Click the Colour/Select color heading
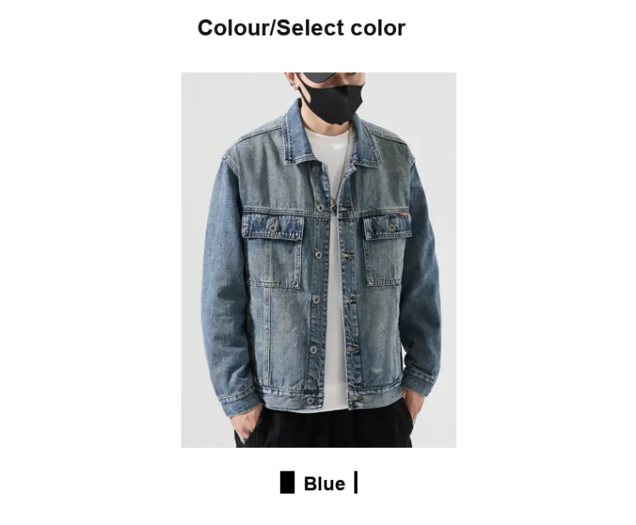This screenshot has width=636, height=525. pyautogui.click(x=301, y=28)
